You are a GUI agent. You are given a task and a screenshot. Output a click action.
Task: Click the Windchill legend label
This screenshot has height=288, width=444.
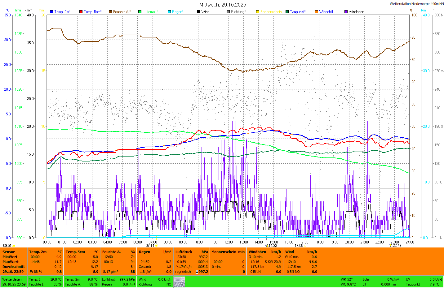326,12
